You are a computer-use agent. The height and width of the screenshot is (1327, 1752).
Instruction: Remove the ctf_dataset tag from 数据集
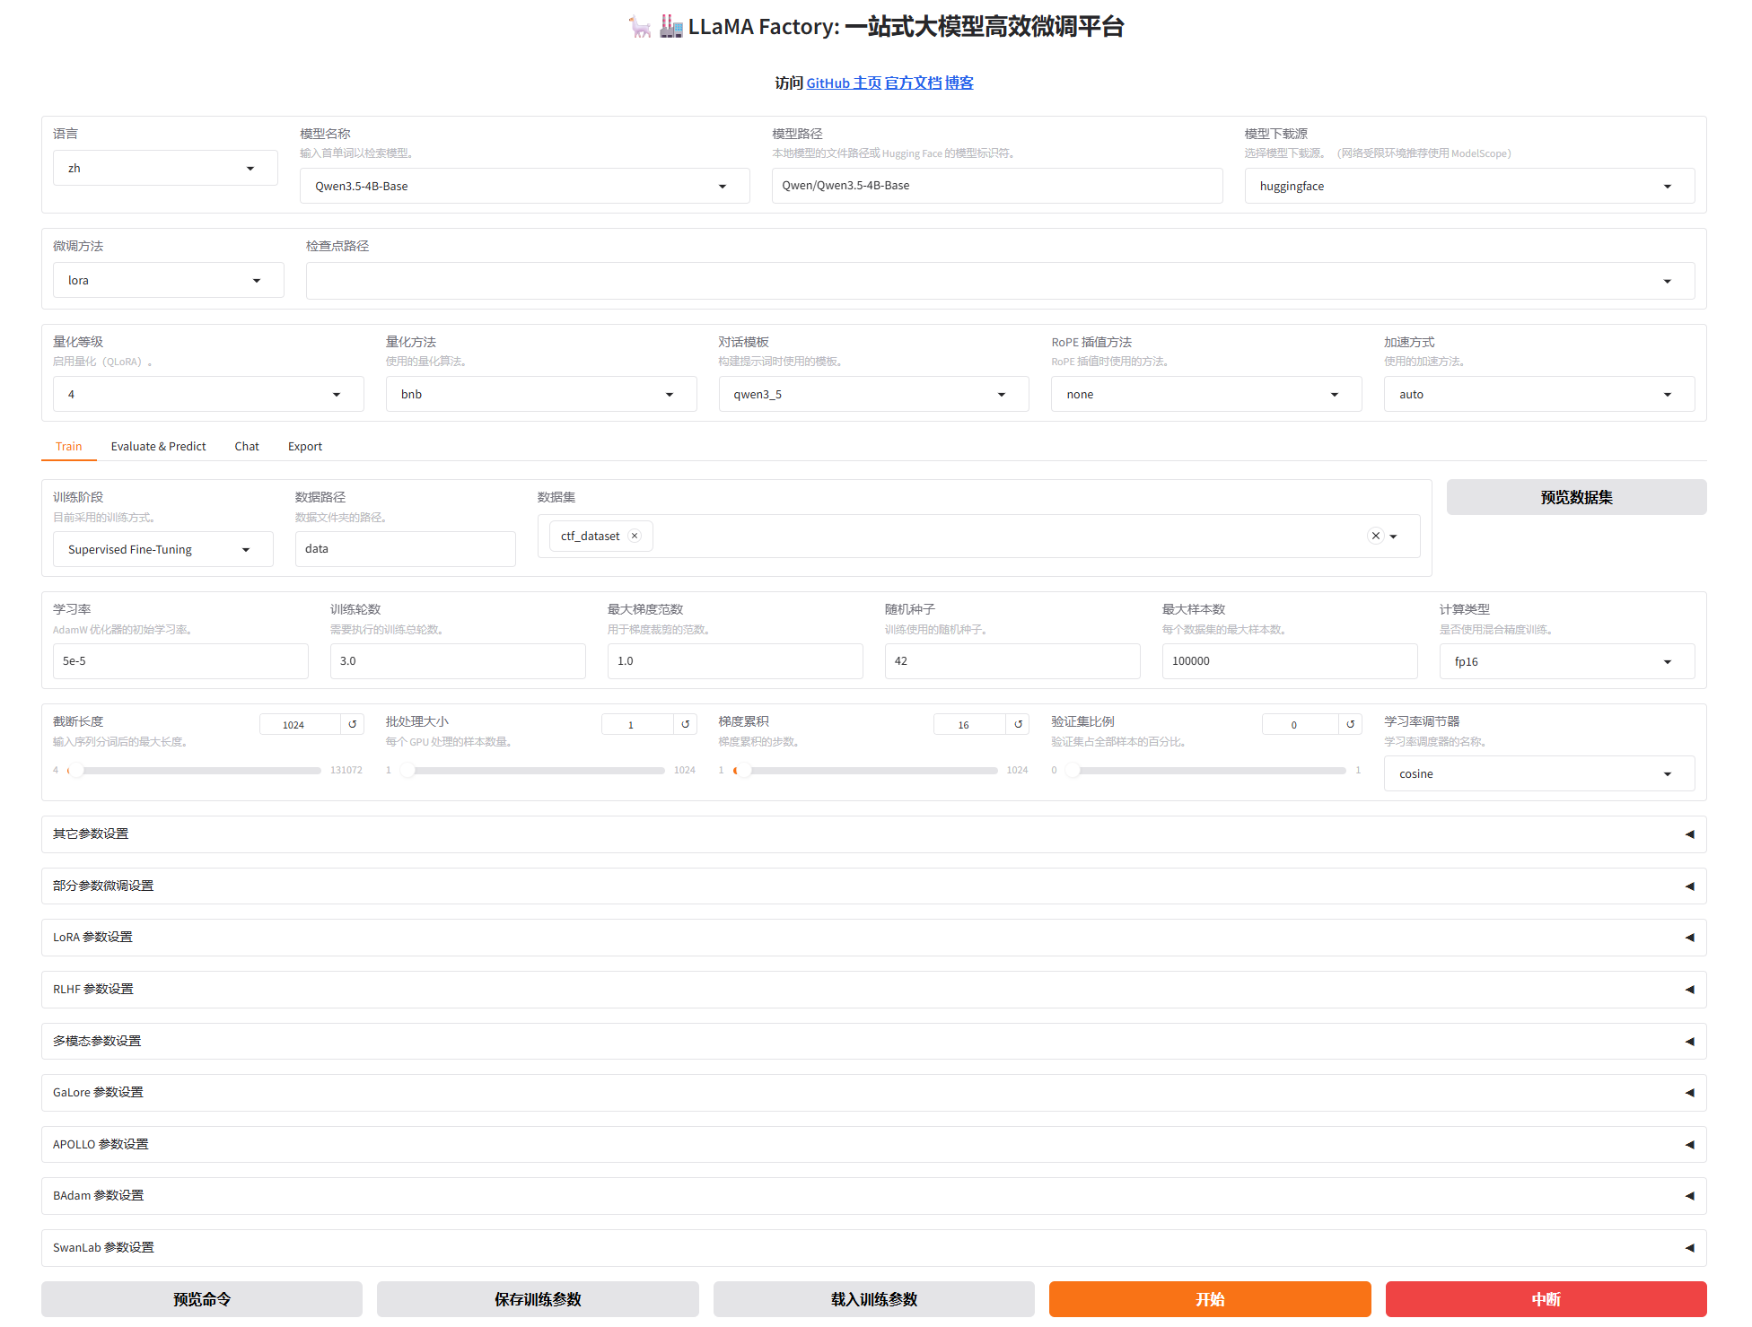pos(635,536)
